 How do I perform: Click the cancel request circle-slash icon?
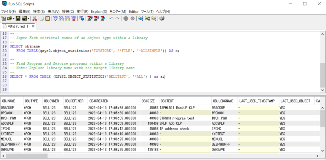[x=133, y=18]
